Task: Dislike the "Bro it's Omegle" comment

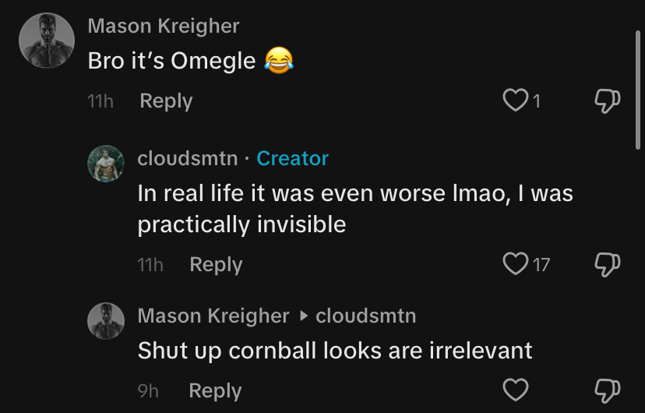Action: click(x=607, y=101)
